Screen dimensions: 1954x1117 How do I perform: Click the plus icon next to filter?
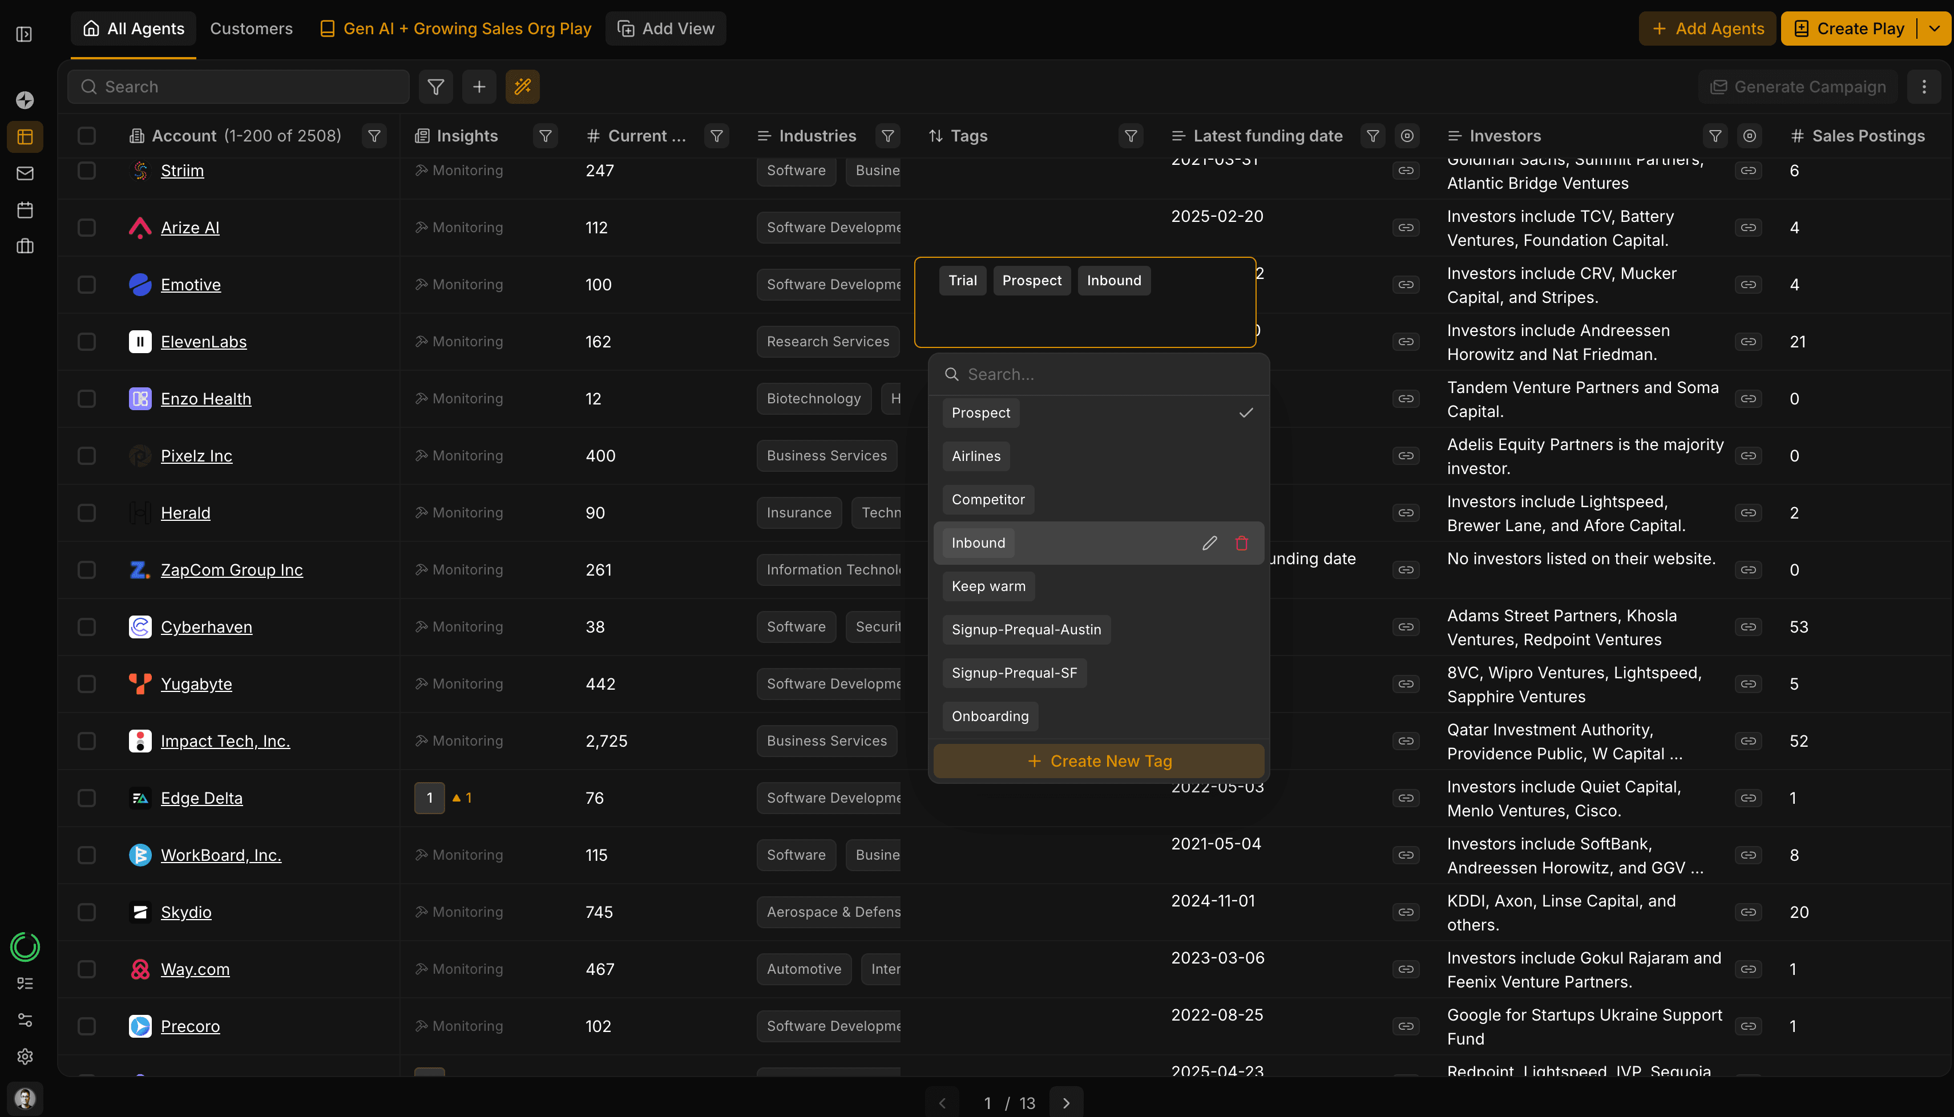pos(479,87)
